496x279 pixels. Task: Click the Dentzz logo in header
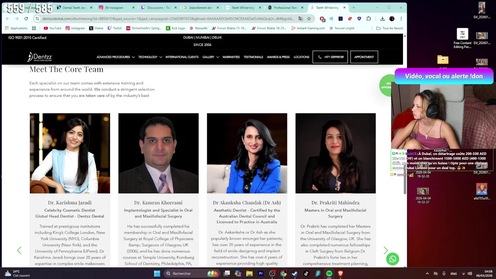pyautogui.click(x=40, y=57)
